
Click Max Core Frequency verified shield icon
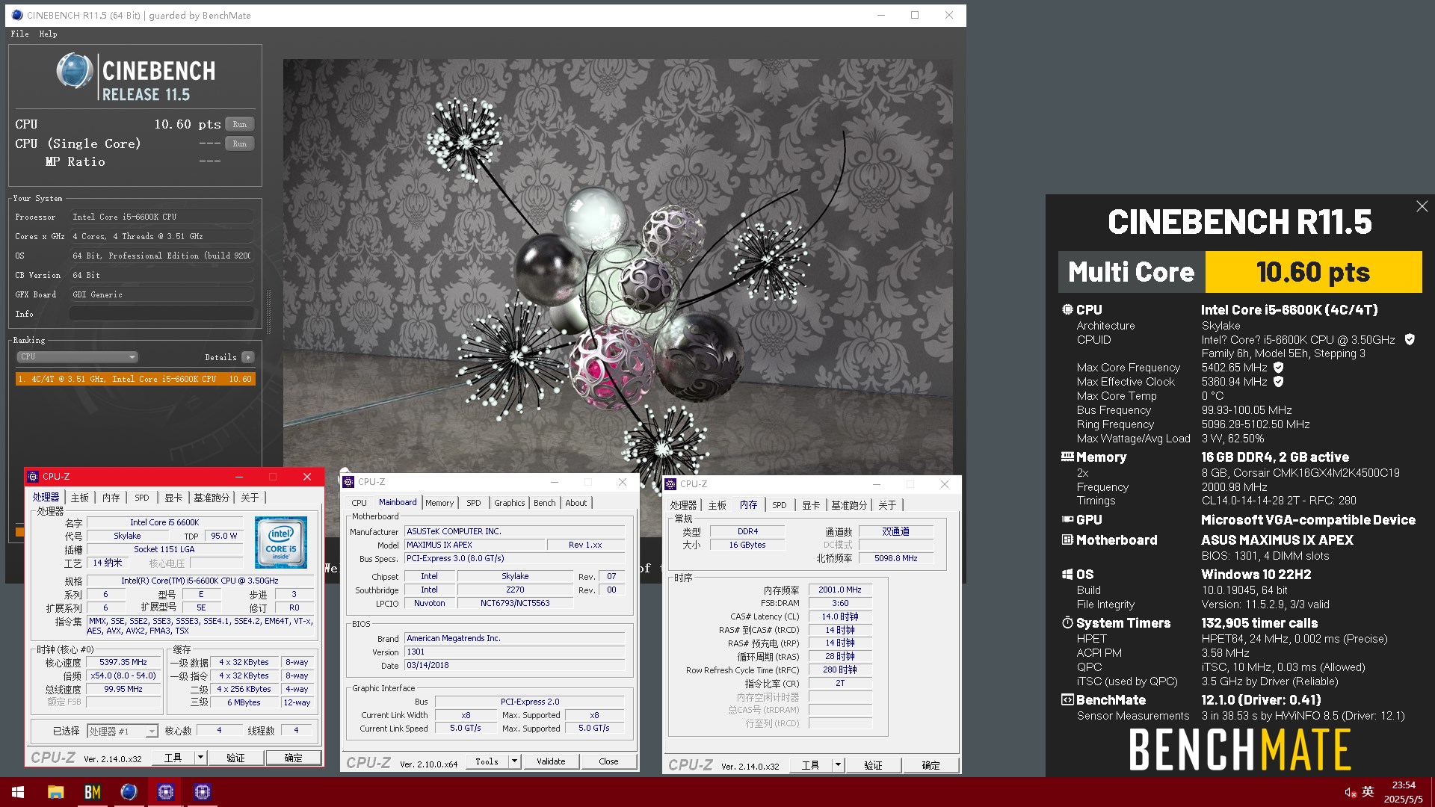1279,368
